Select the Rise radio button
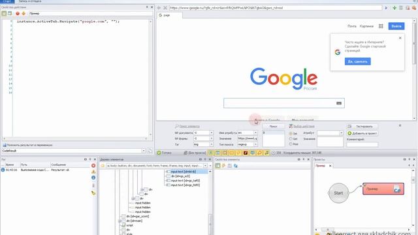Image resolution: width=418 pixels, height=235 pixels. (x=291, y=144)
